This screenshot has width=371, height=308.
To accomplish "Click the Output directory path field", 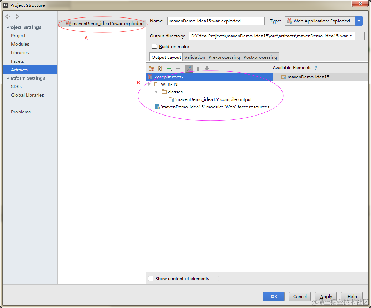I will pos(272,36).
